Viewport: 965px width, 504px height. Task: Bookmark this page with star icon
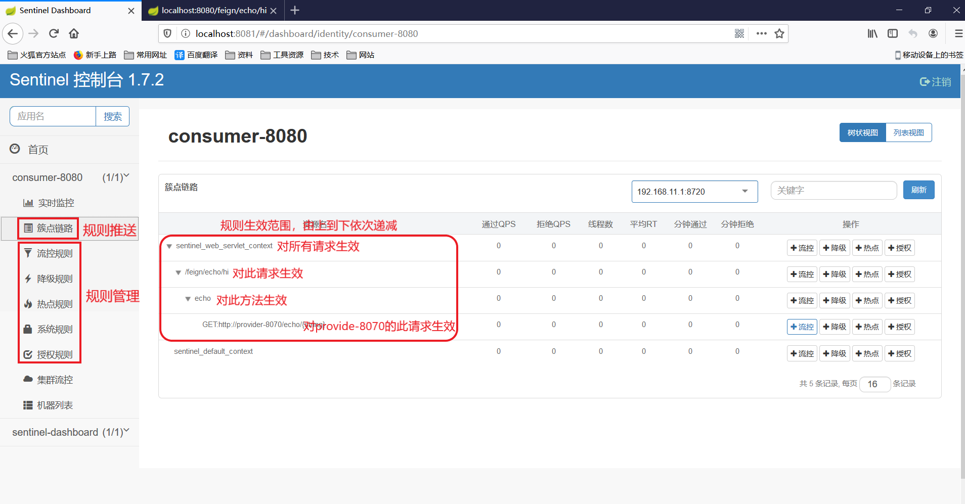pos(779,34)
